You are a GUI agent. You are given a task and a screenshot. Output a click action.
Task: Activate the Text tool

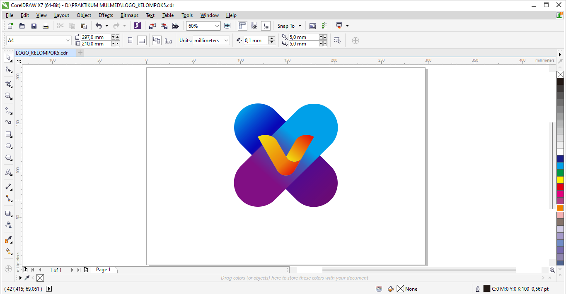(8, 172)
